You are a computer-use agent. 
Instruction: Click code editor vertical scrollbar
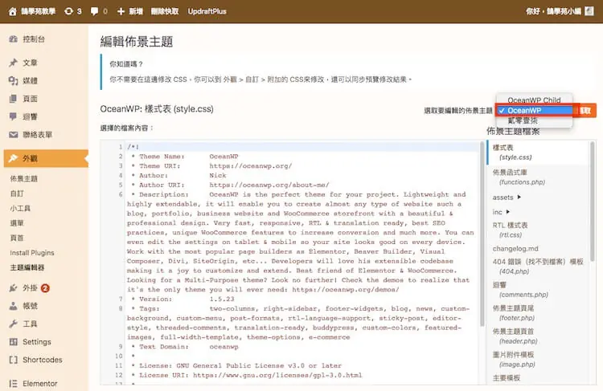482,234
